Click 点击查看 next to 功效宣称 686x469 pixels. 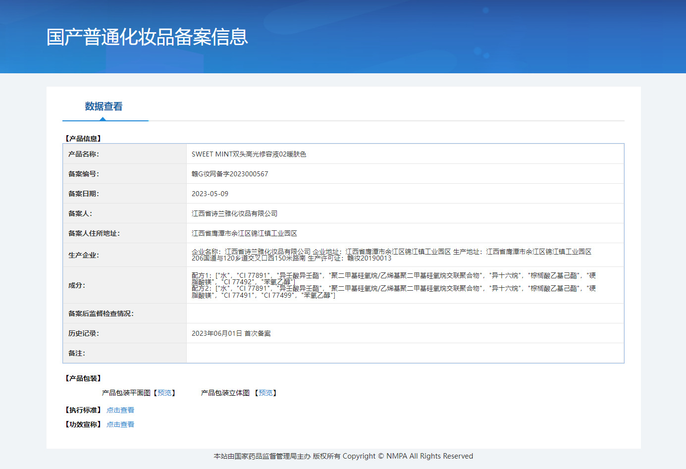[120, 424]
